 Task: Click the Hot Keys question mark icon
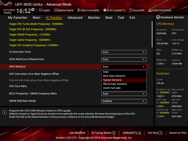[x=160, y=133]
